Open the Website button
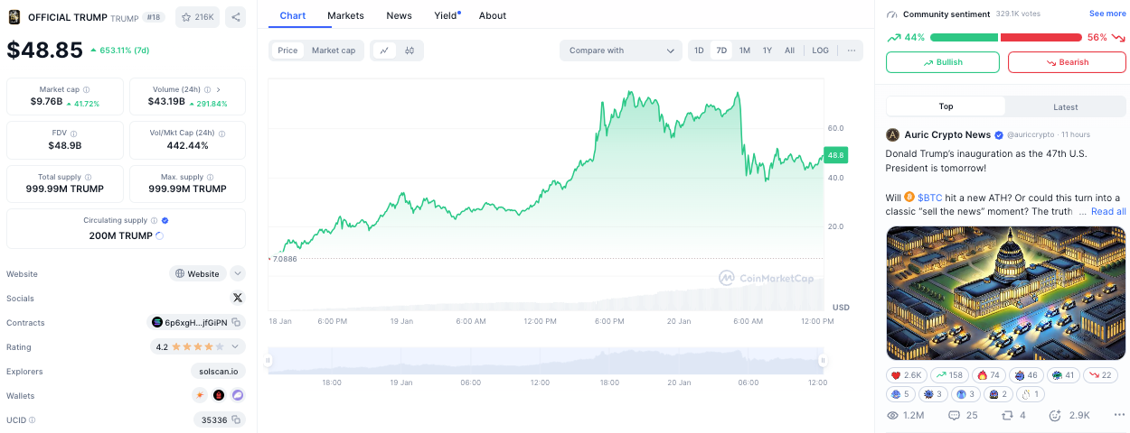The image size is (1130, 433). (198, 273)
